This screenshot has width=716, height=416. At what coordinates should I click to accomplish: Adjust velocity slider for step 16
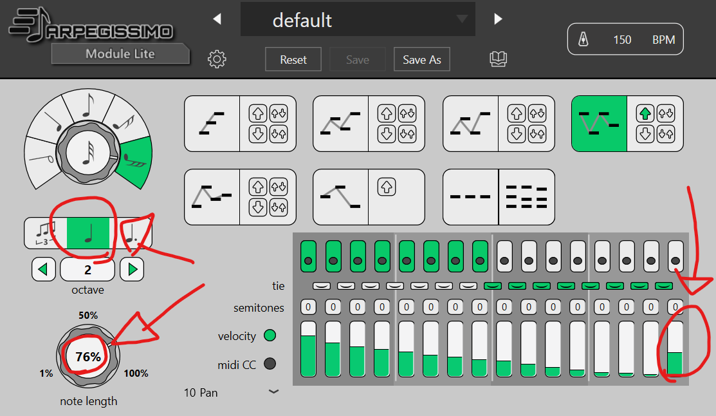675,349
